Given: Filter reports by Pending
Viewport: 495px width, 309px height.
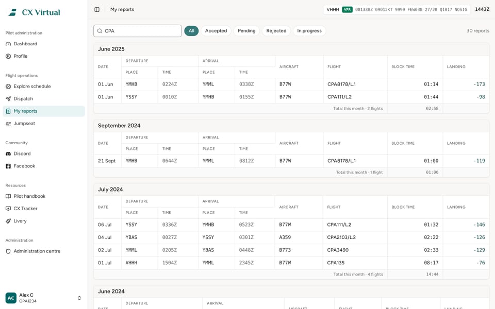Looking at the screenshot, I should (246, 30).
